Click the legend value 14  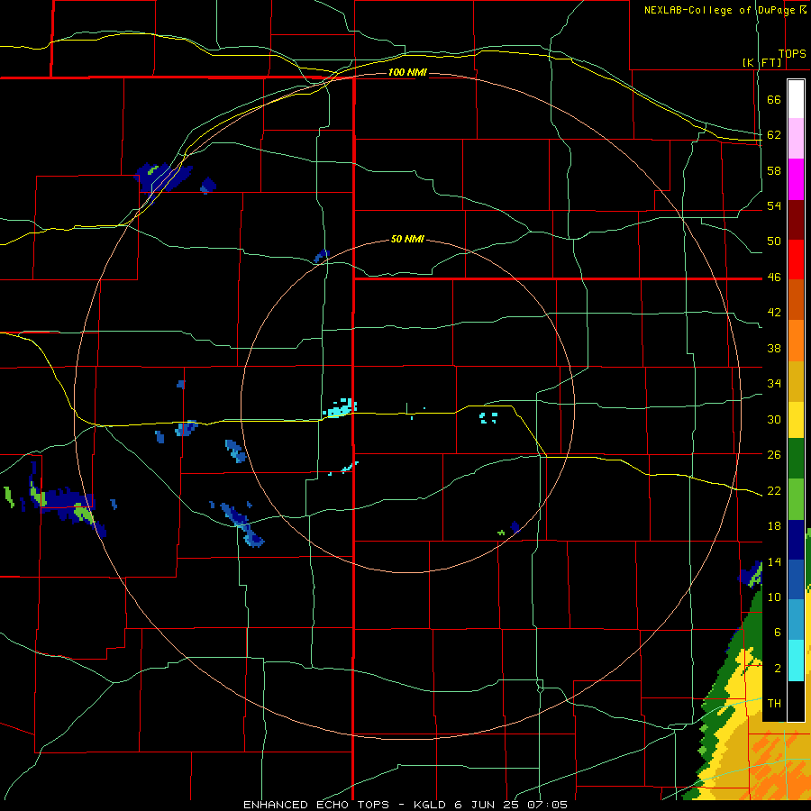point(774,561)
